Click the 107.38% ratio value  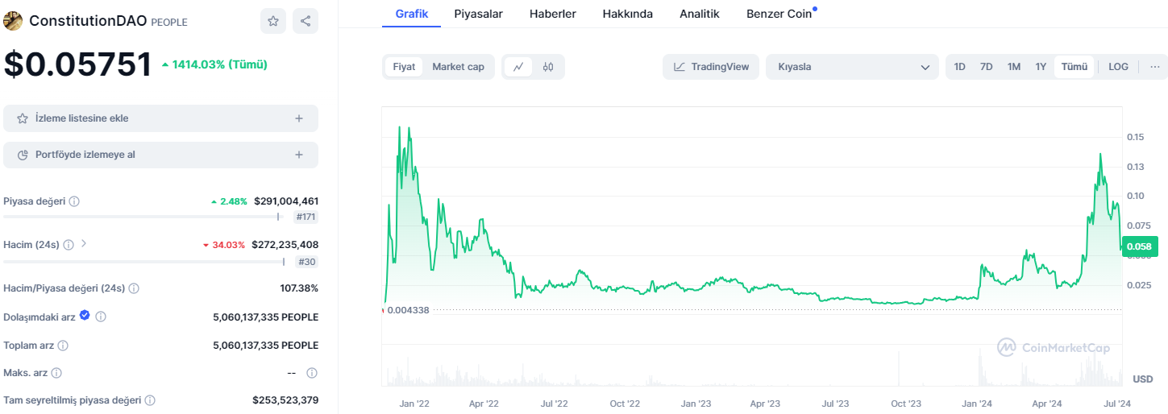tap(299, 288)
